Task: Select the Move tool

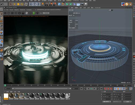Action: (x=14, y=4)
